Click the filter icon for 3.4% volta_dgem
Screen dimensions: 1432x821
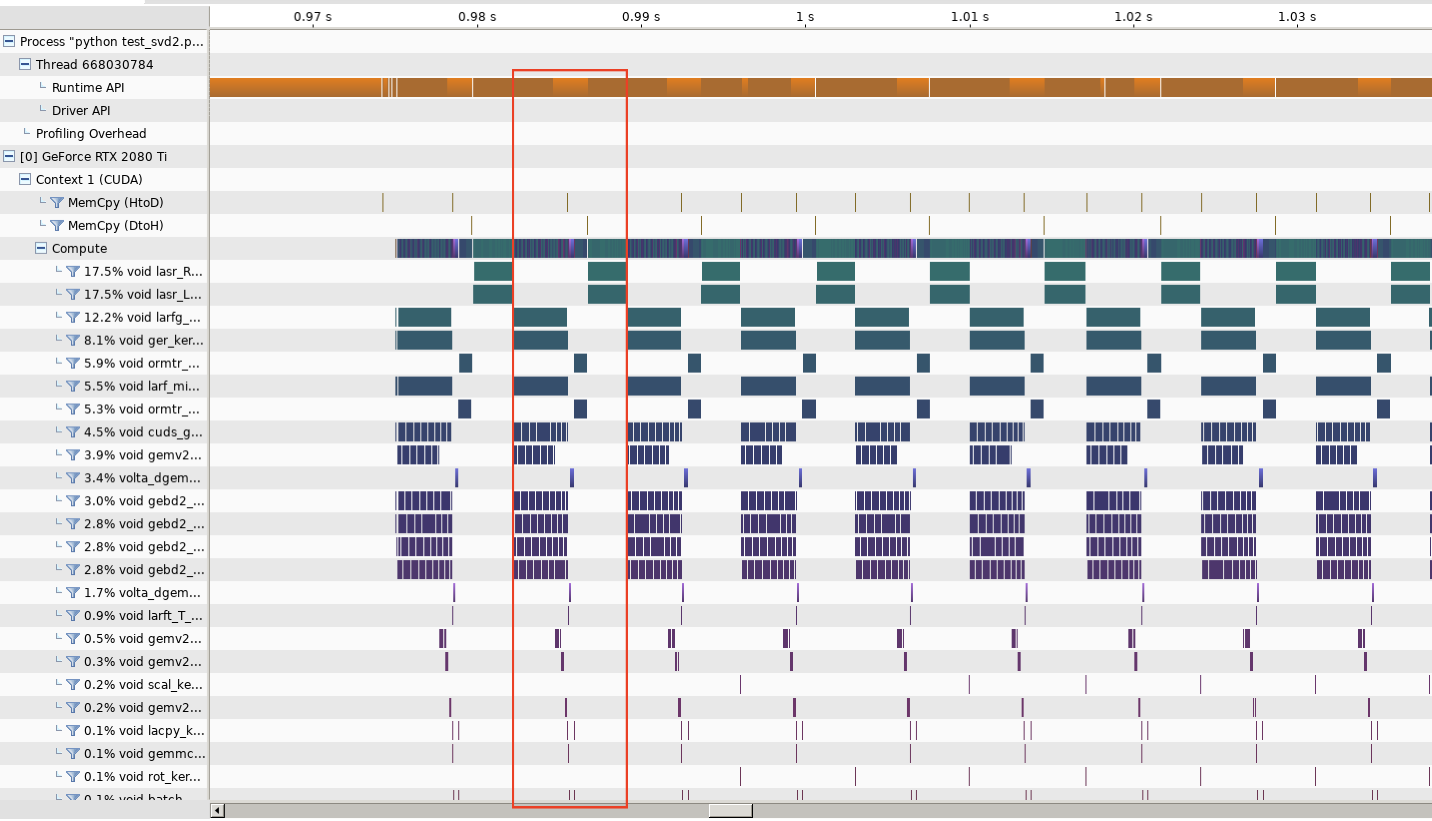pyautogui.click(x=72, y=477)
